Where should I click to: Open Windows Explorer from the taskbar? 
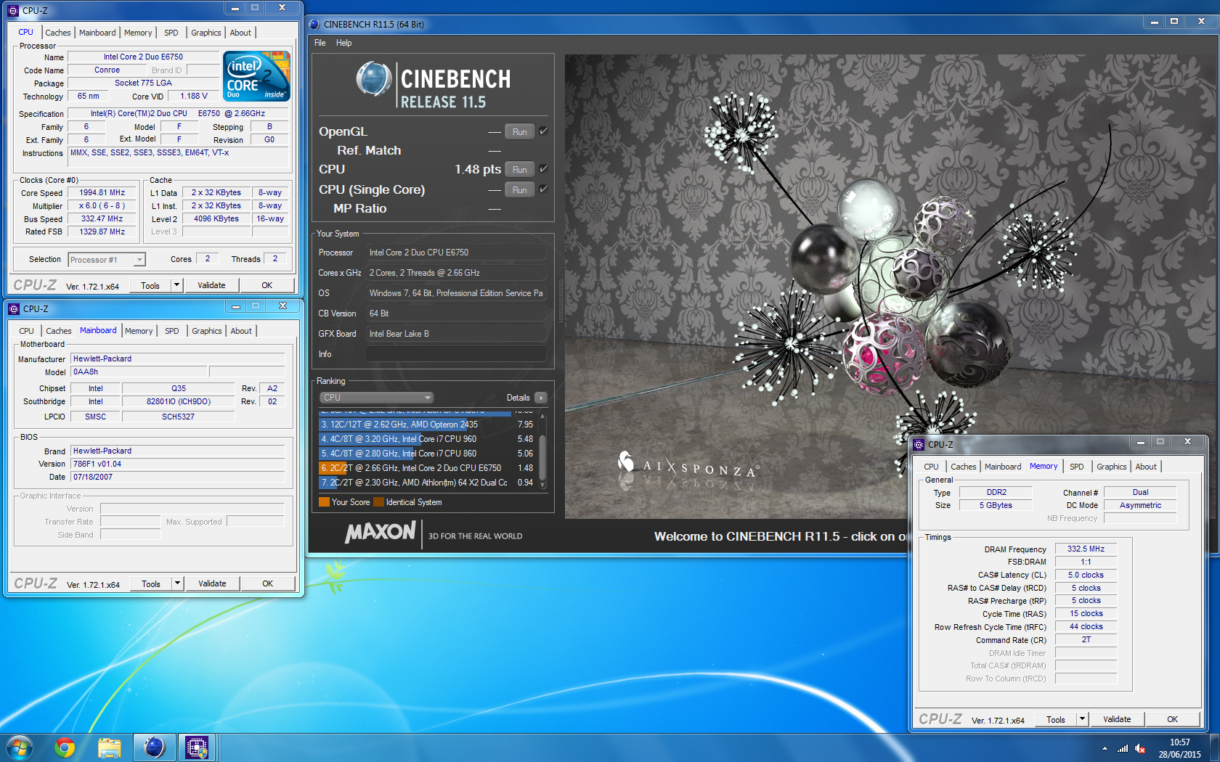click(109, 747)
